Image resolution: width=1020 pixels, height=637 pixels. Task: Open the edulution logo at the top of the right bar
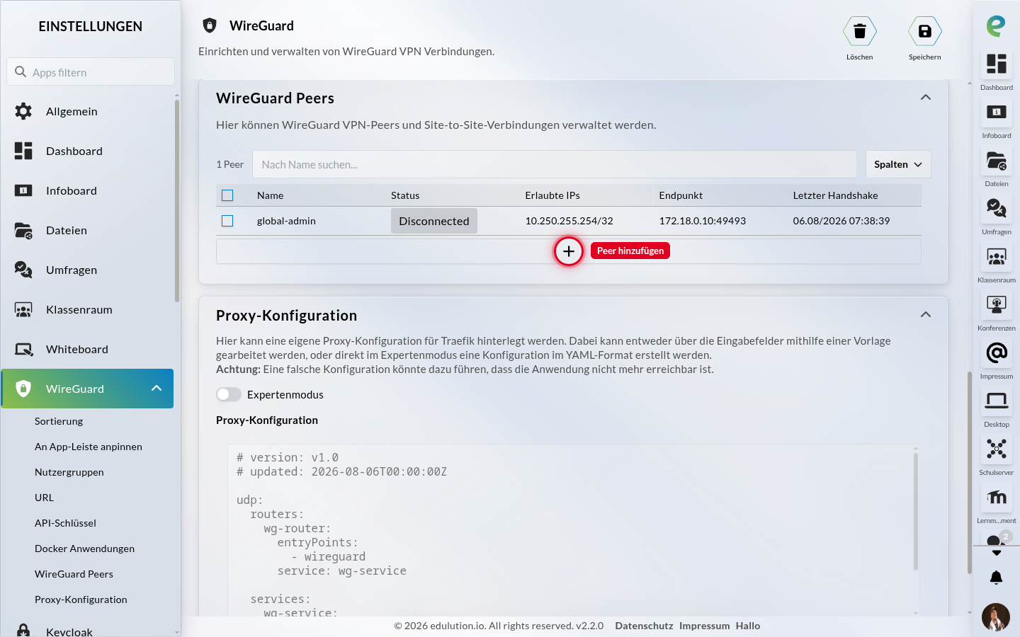tap(996, 26)
